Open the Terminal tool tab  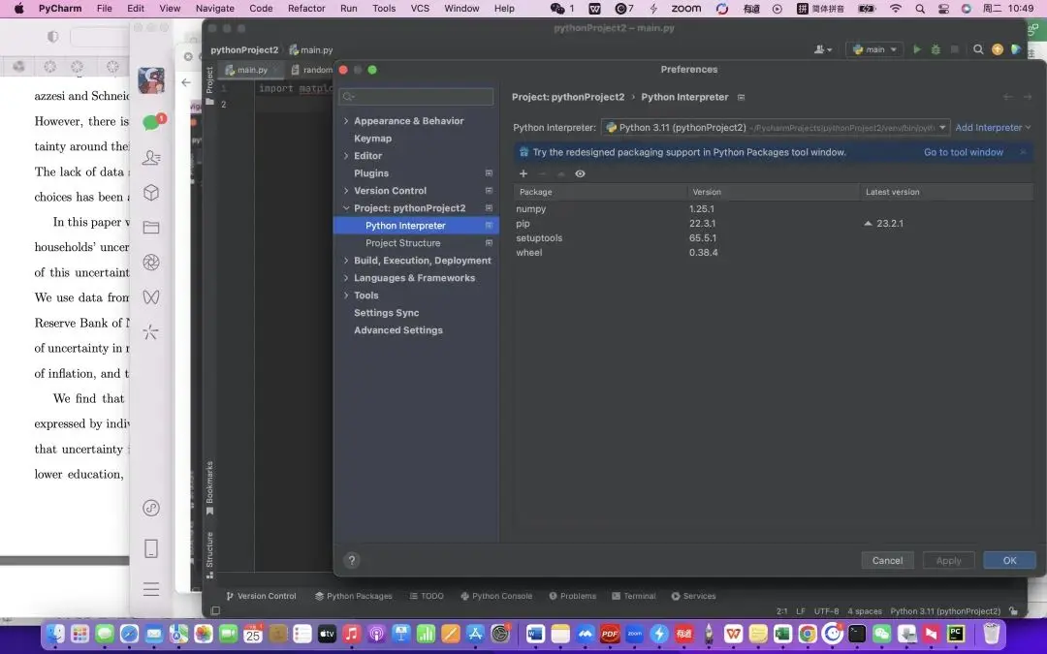[634, 596]
